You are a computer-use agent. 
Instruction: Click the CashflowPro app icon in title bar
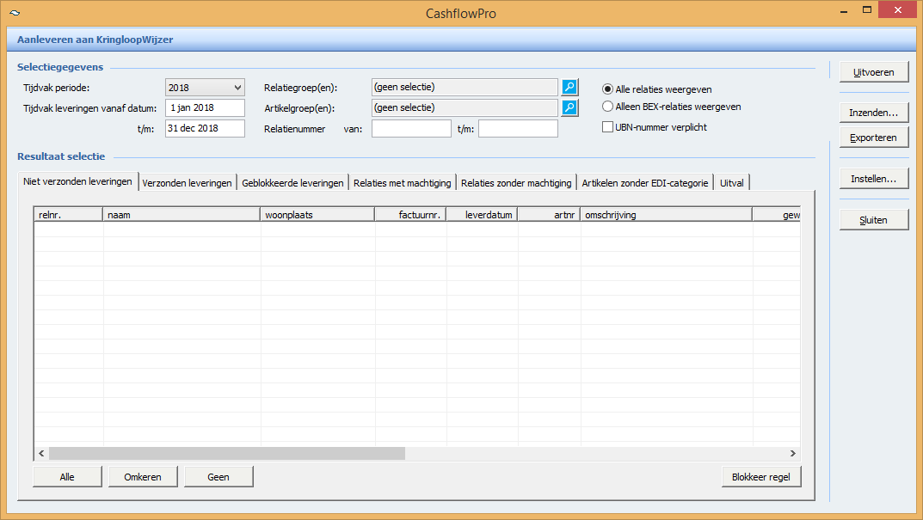15,12
